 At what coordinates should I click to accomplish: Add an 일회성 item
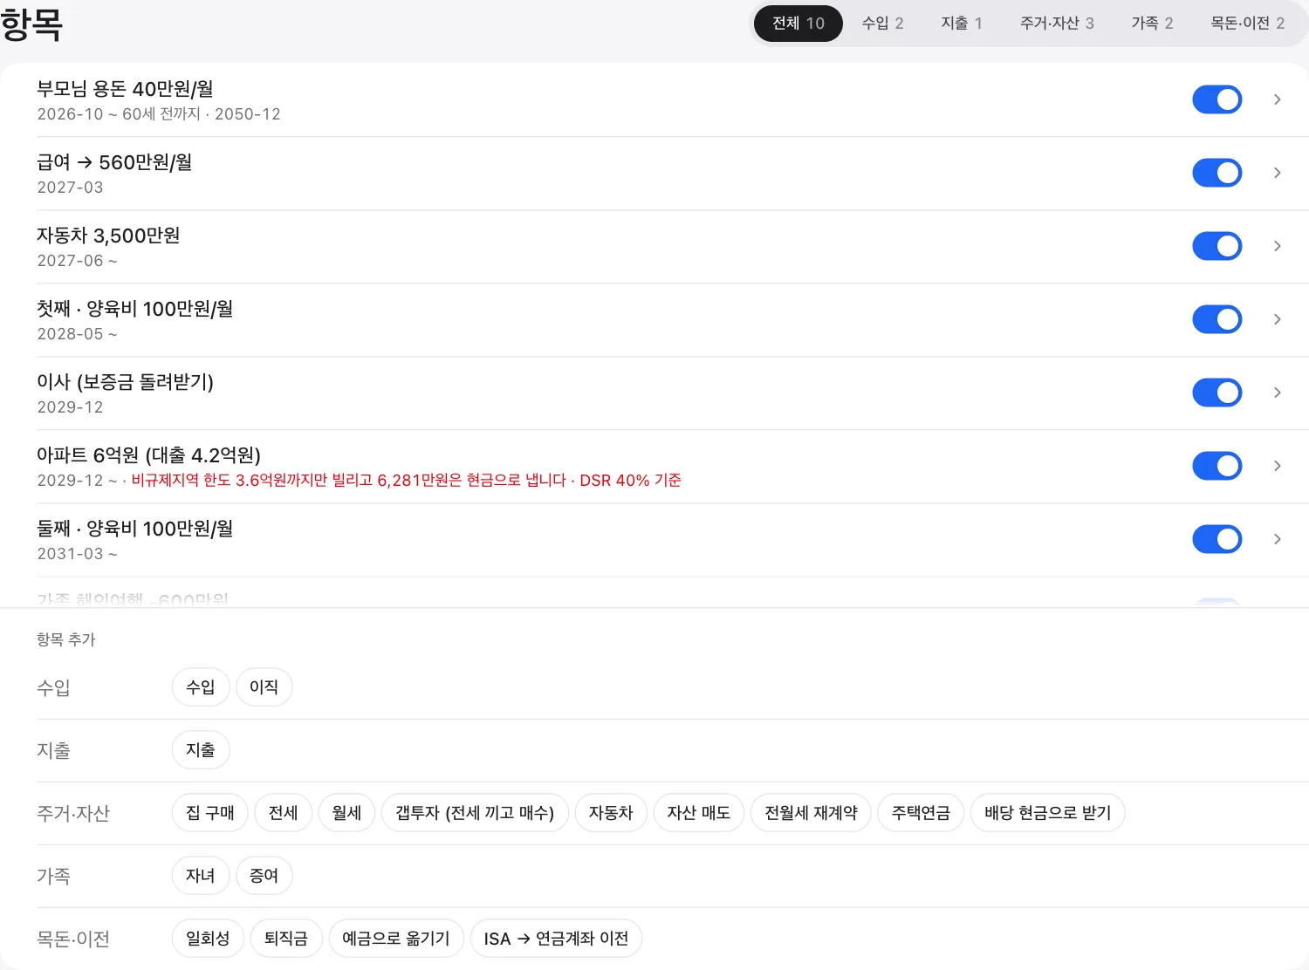click(208, 939)
